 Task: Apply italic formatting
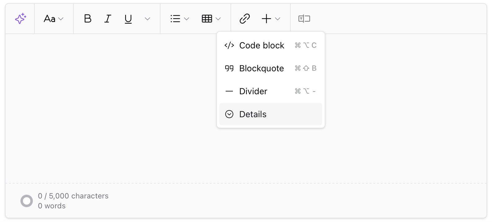108,19
